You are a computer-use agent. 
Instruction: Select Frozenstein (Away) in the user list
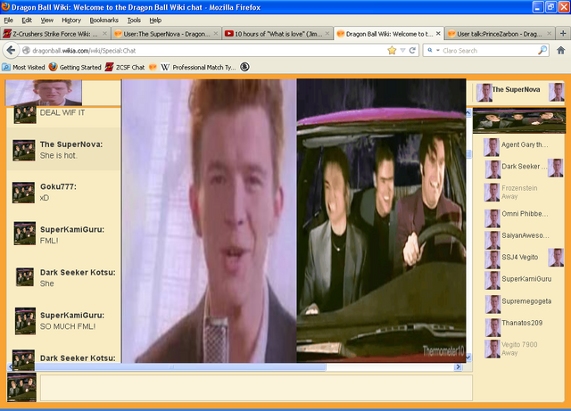point(519,192)
